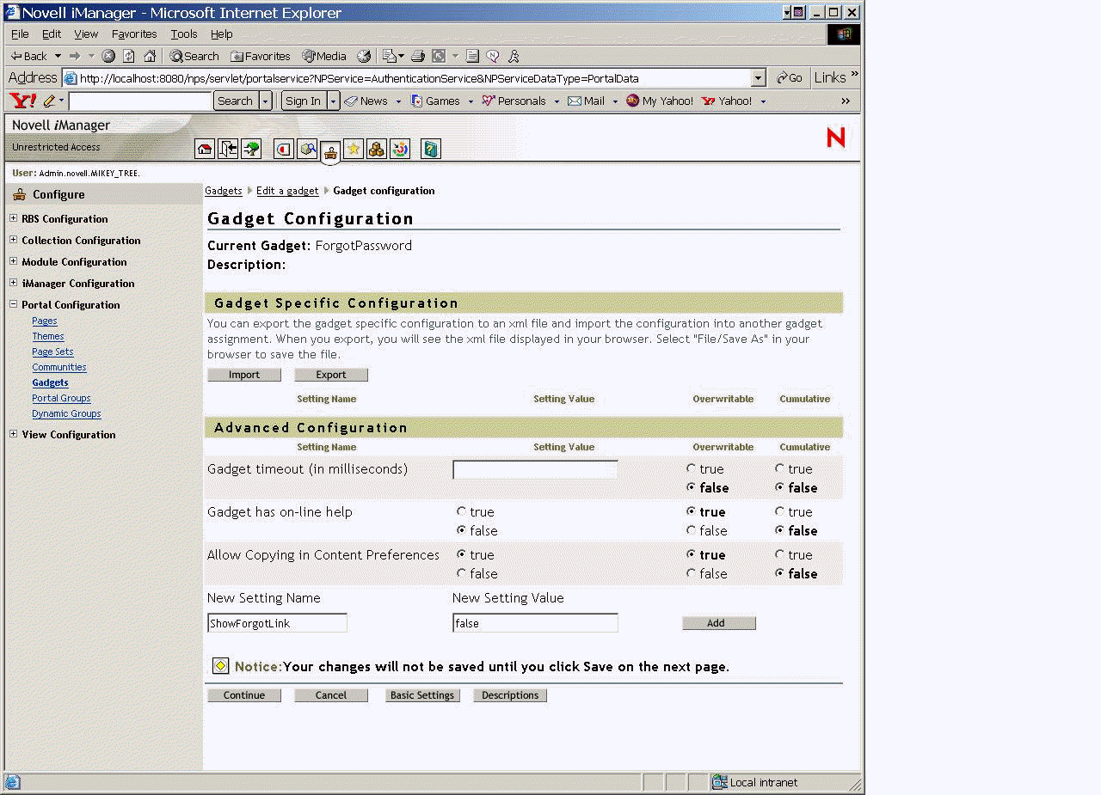Viewport: 1101px width, 795px height.
Task: Select the View Objects tree icon
Action: click(251, 149)
